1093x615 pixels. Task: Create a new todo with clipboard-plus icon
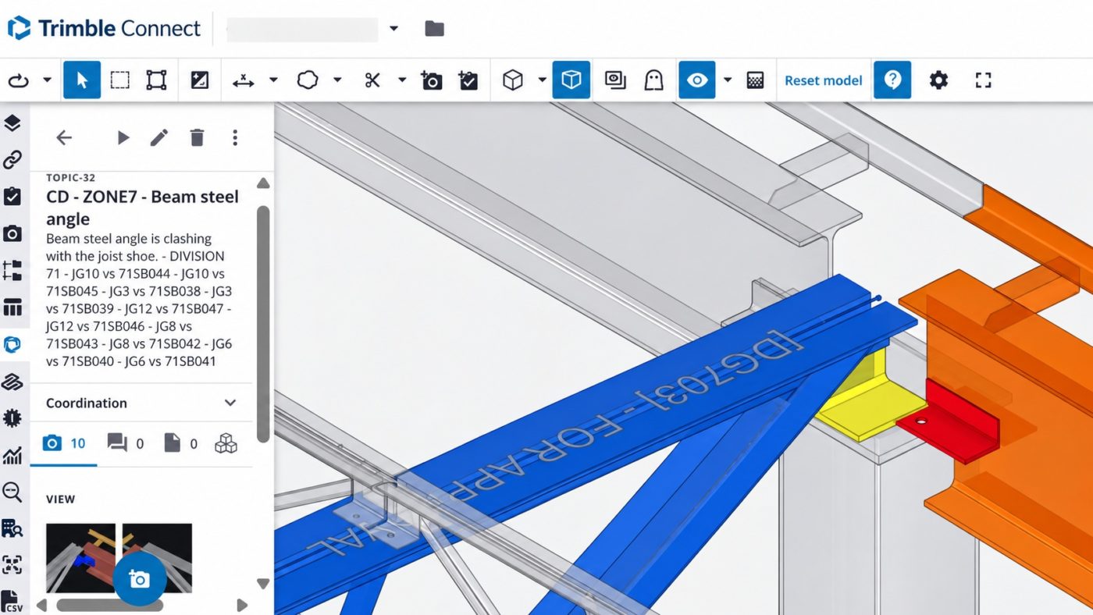click(468, 80)
